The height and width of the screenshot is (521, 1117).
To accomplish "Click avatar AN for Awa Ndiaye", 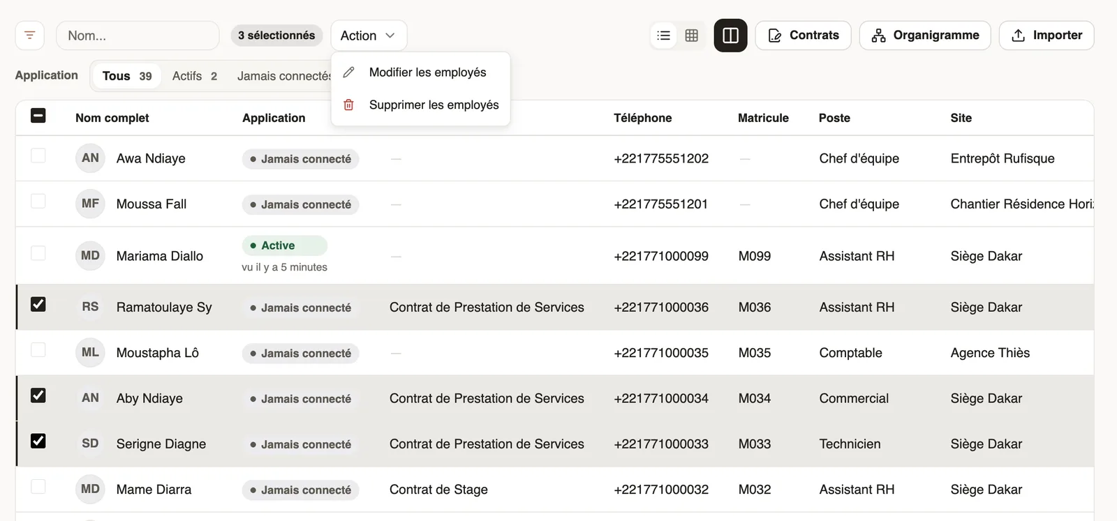I will (x=90, y=158).
